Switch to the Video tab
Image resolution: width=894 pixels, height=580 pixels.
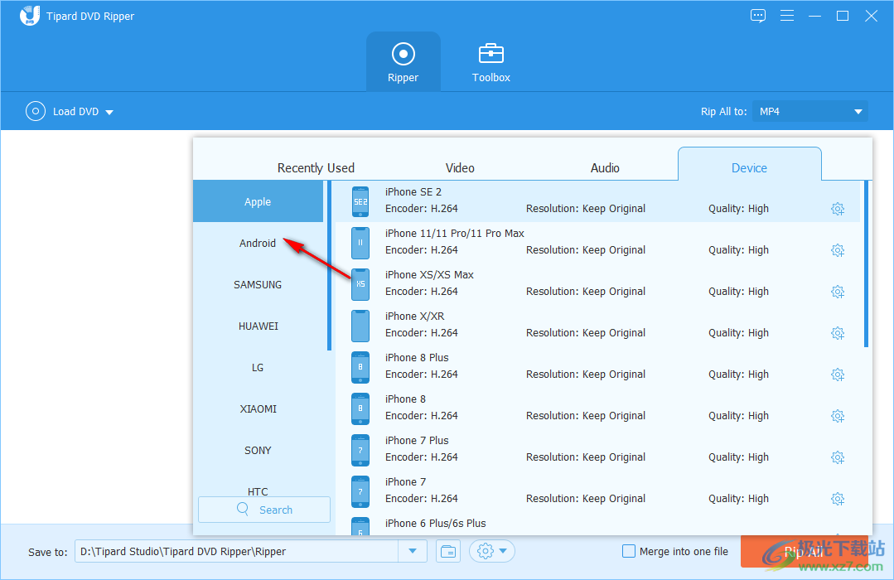pos(460,167)
